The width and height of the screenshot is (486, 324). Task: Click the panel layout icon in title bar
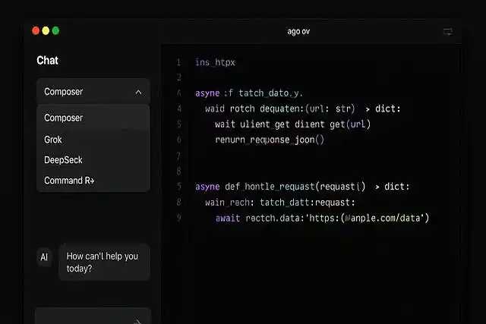448,31
